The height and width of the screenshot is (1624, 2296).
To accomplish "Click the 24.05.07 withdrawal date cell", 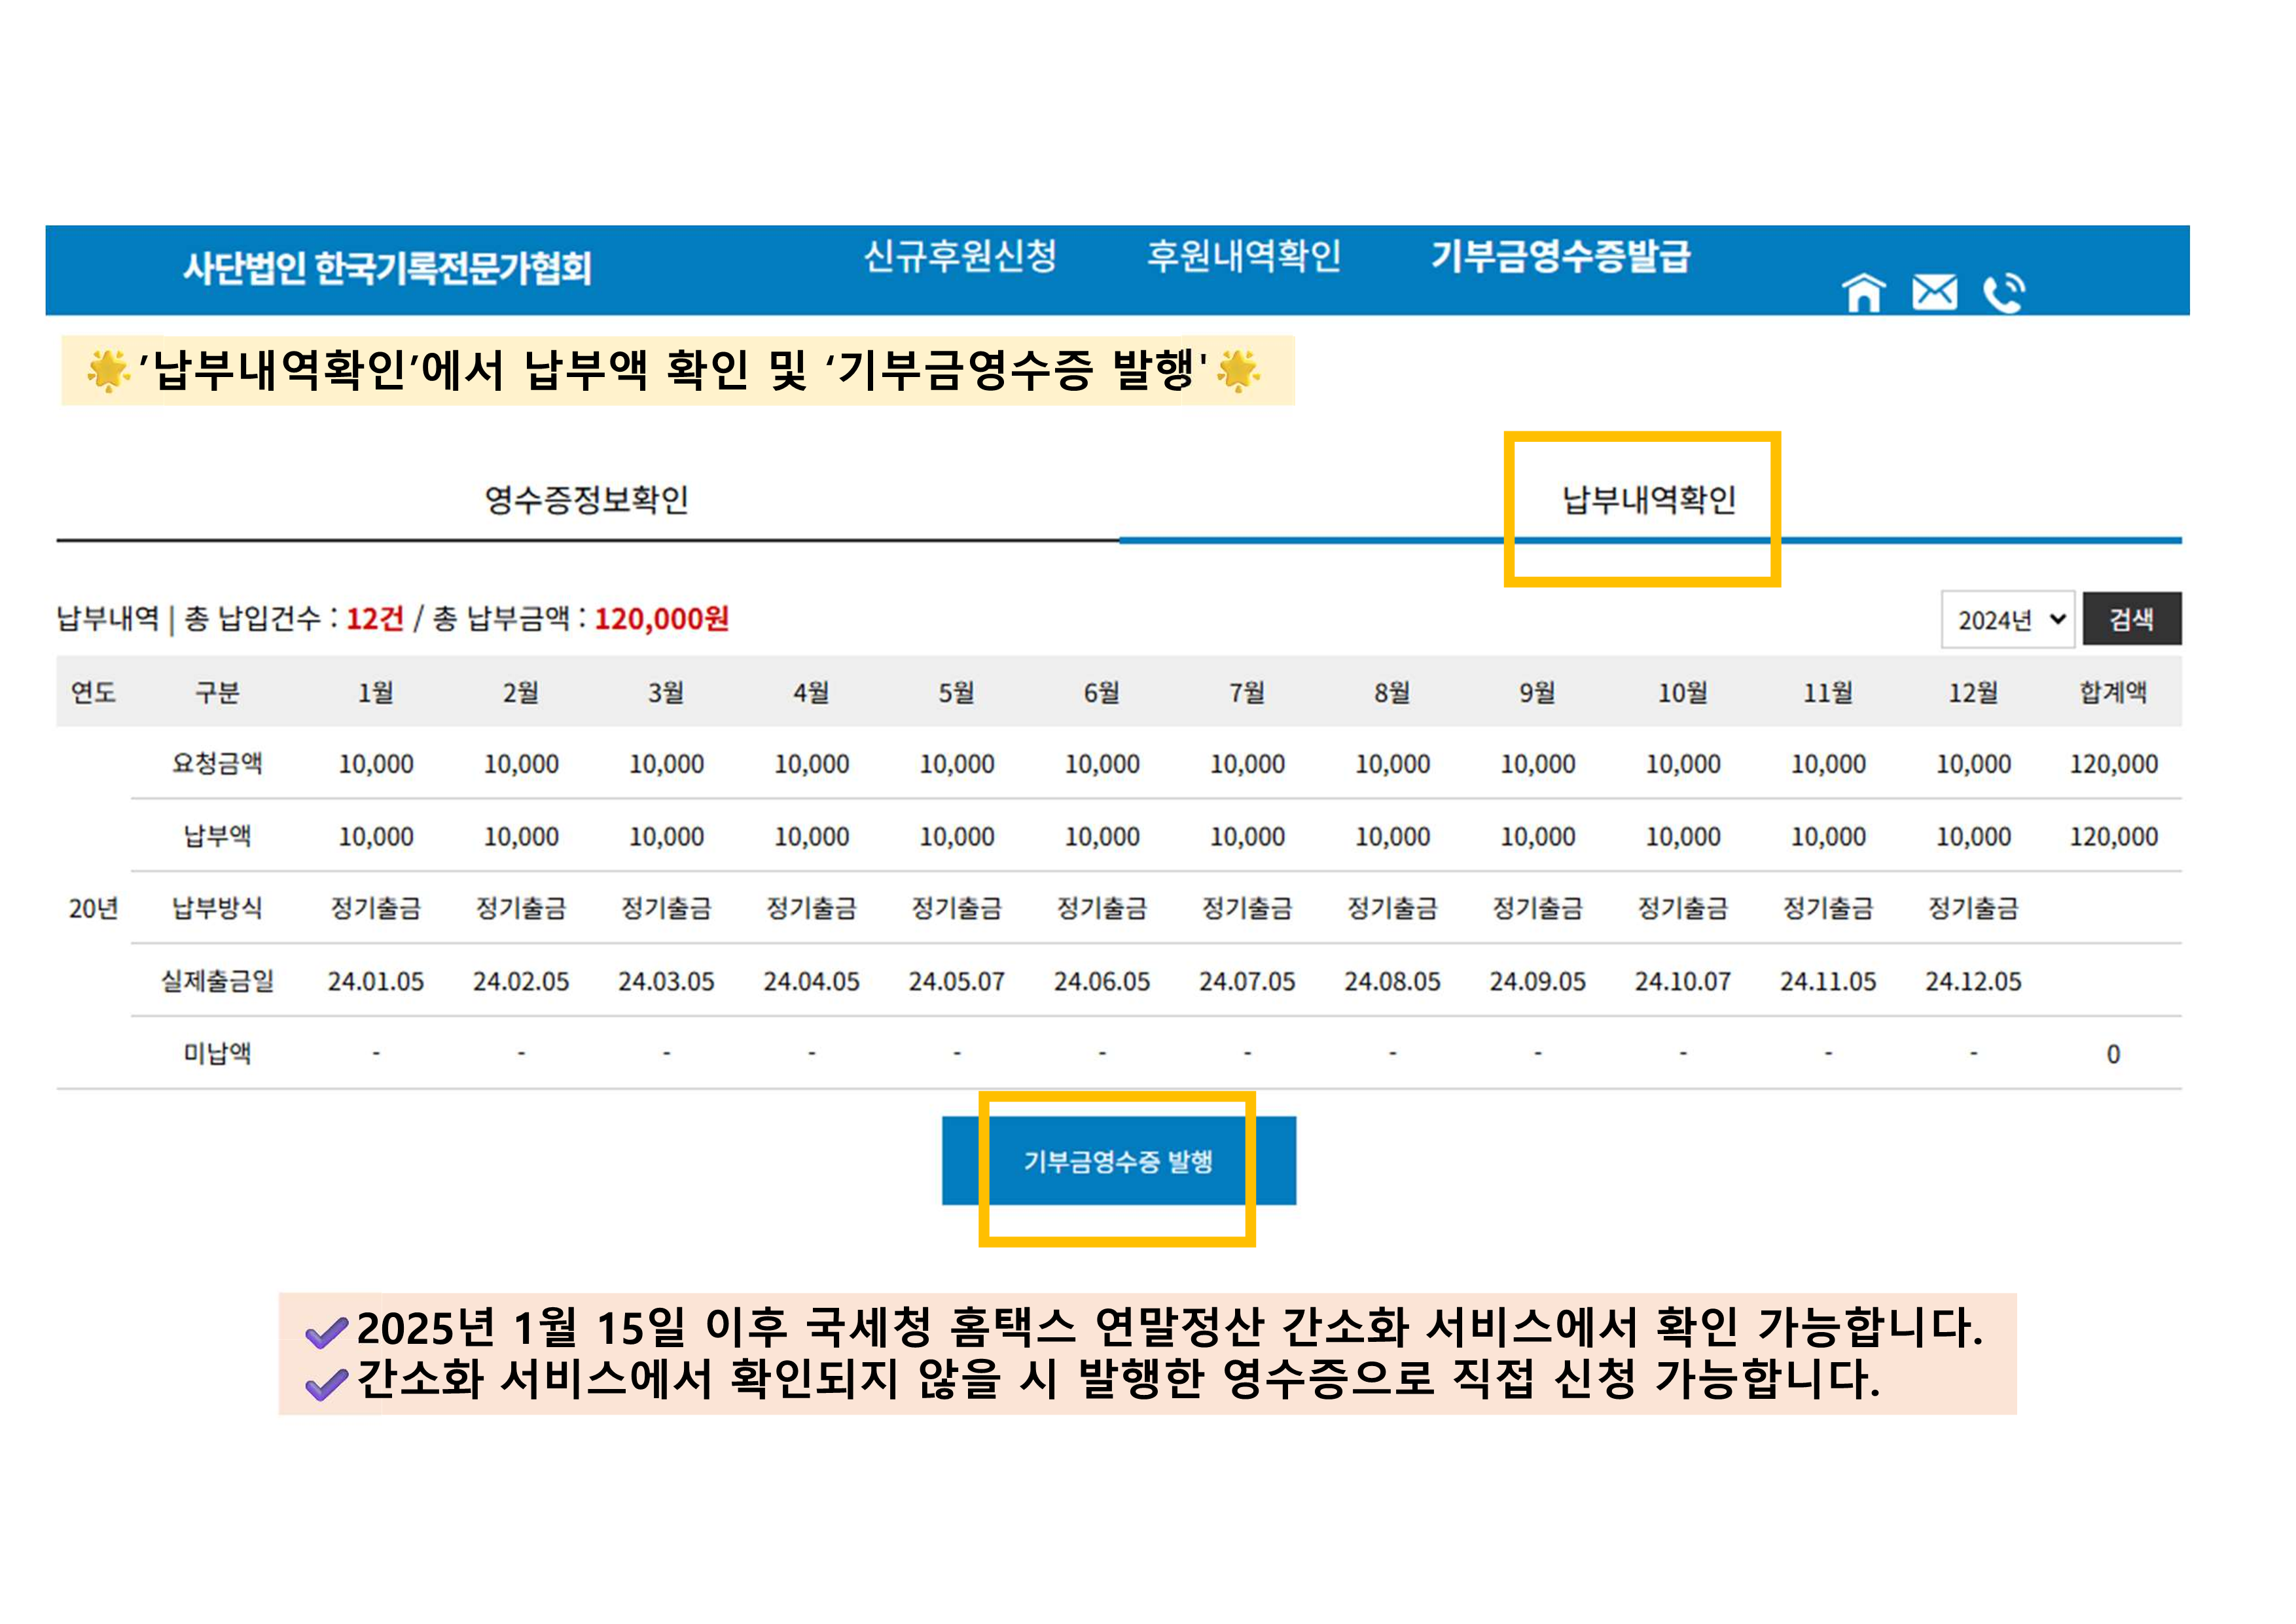I will 956,981.
